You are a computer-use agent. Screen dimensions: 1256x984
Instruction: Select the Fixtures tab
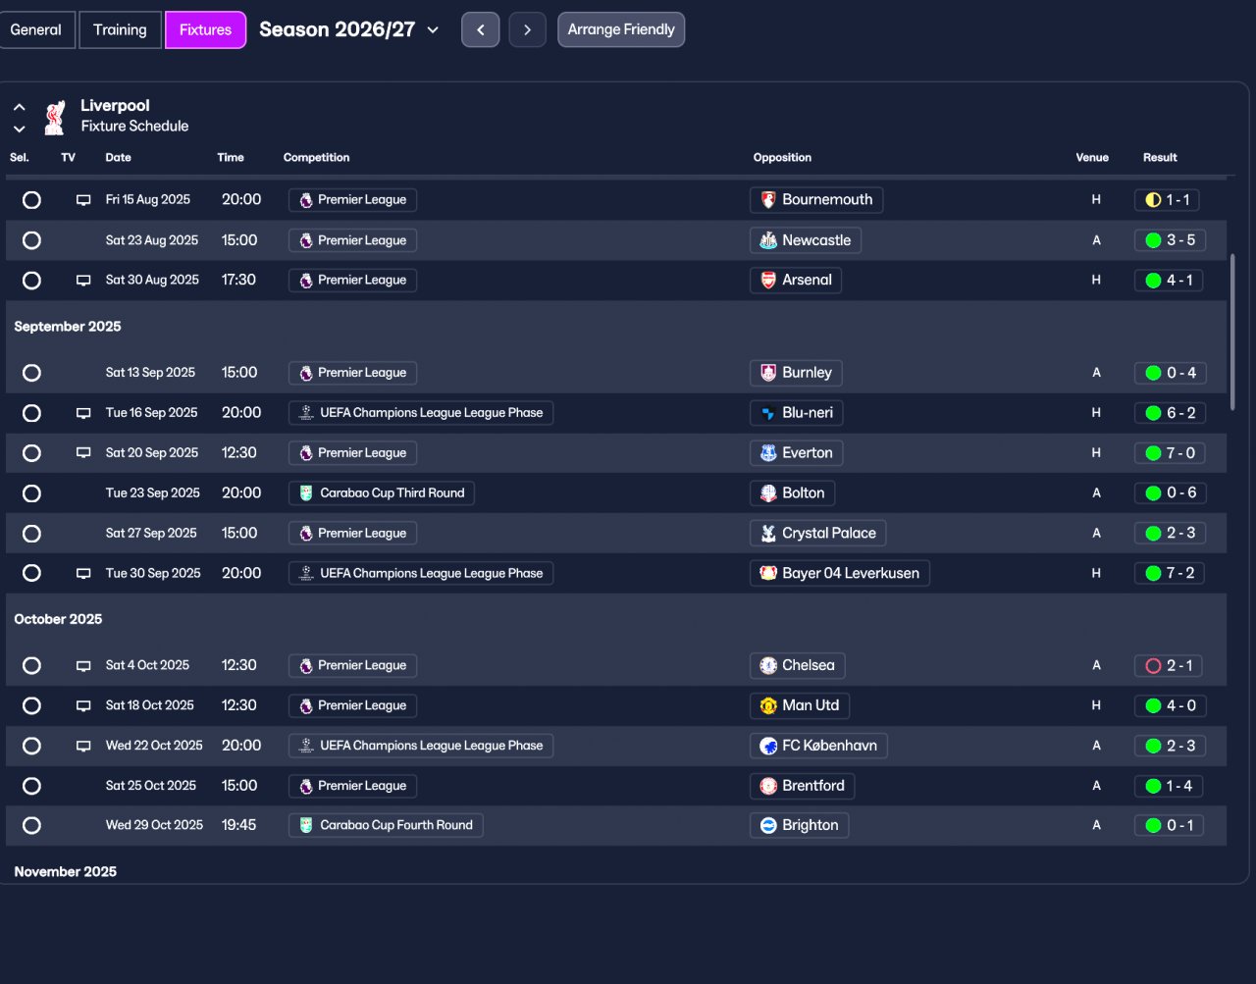coord(205,29)
